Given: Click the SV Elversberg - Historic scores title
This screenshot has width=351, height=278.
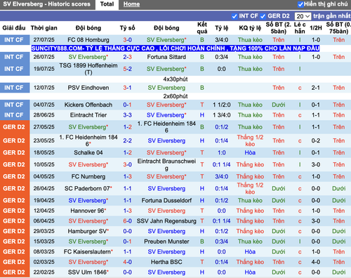Looking at the screenshot, I should coord(46,4).
